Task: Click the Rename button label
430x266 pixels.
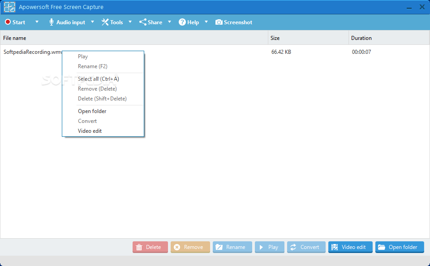Action: [236, 247]
